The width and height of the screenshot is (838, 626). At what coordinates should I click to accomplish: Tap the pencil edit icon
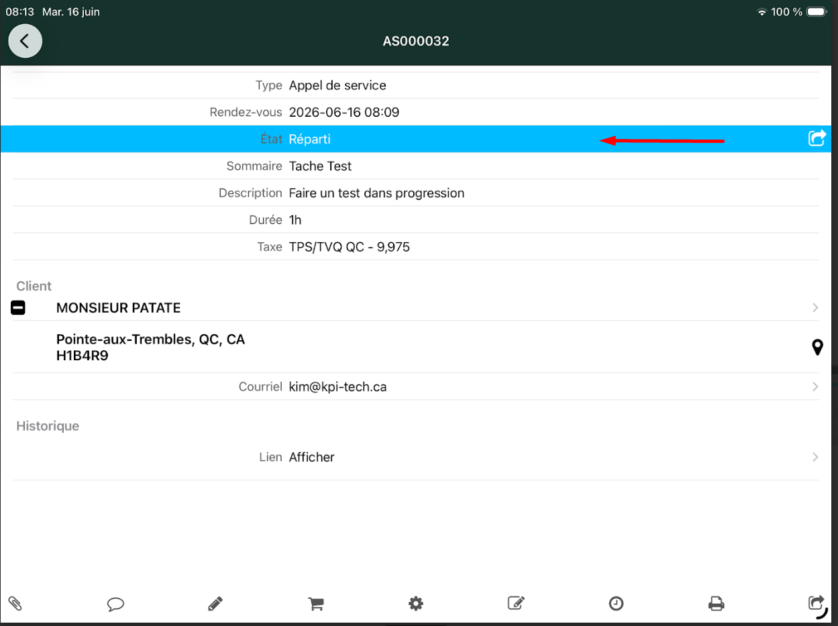[x=215, y=604]
